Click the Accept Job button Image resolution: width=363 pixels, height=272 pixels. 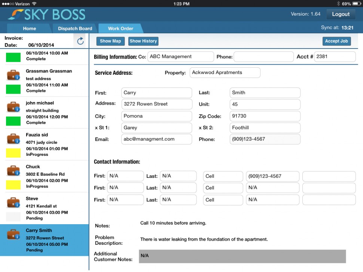point(336,41)
